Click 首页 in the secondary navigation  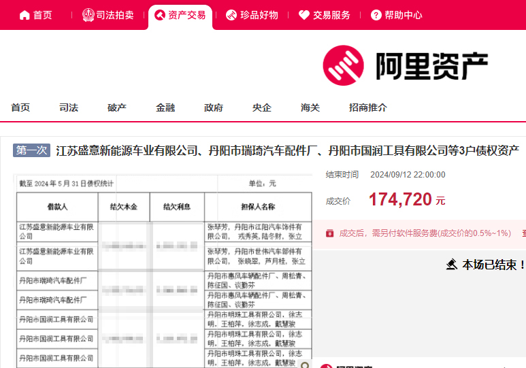(20, 107)
